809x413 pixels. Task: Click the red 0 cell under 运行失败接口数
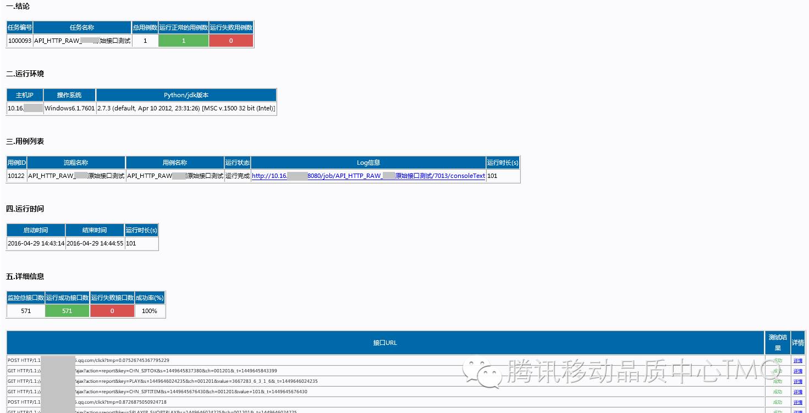tap(112, 311)
